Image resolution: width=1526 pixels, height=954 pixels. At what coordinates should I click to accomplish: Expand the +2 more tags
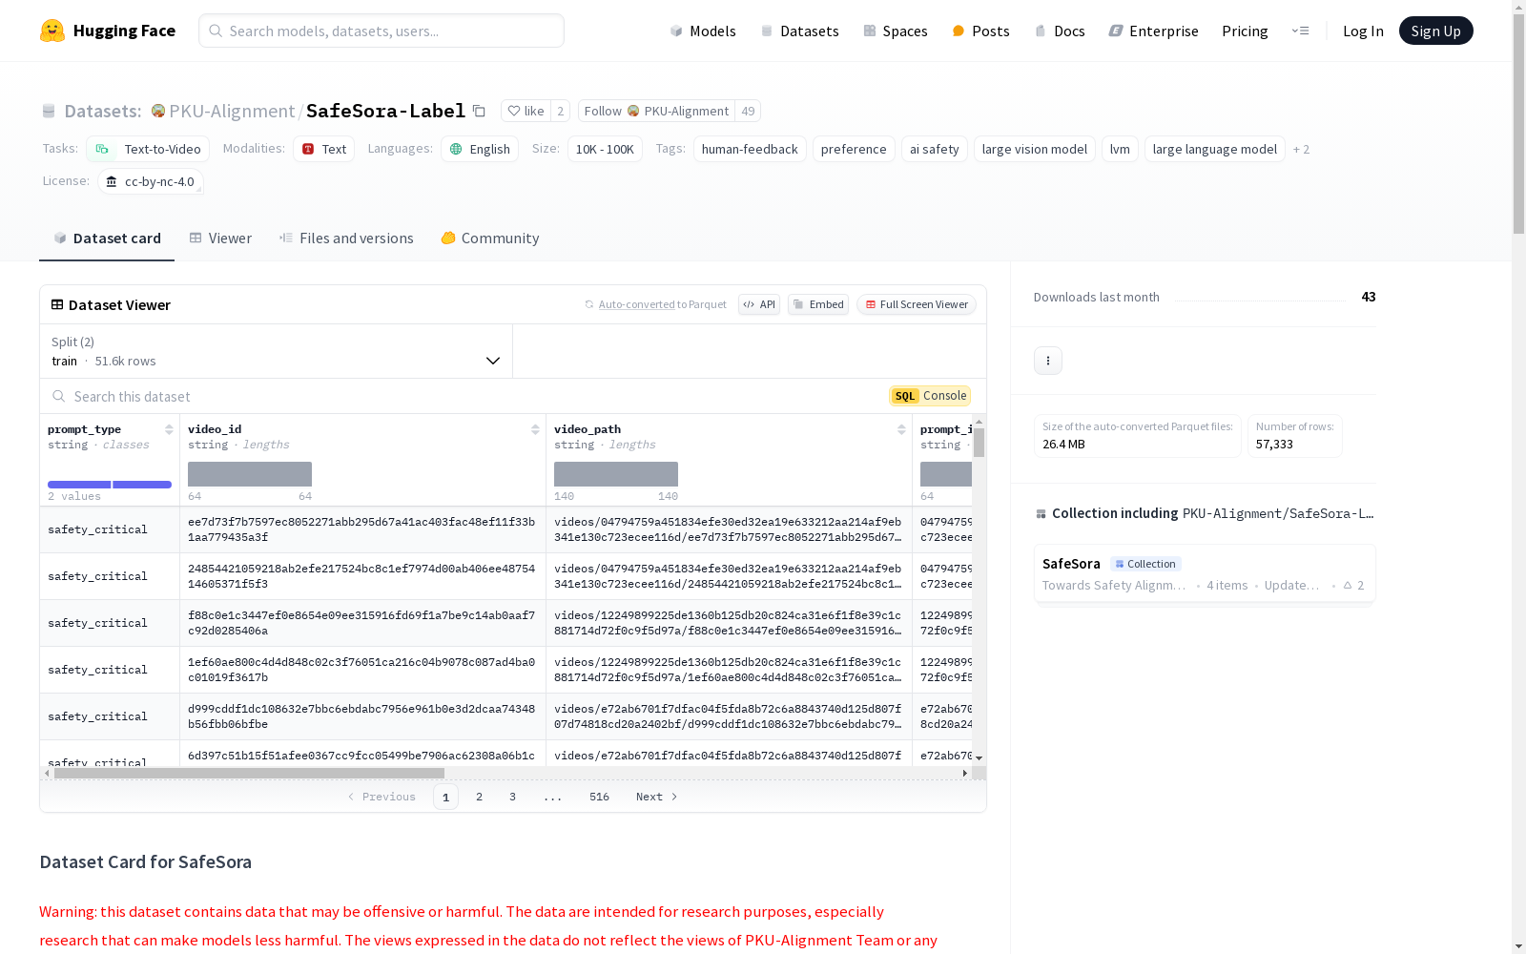1301,149
